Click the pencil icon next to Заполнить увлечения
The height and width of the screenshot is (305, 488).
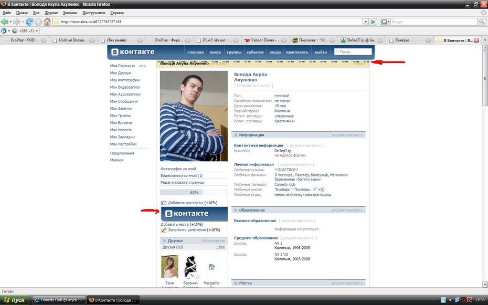click(x=164, y=230)
